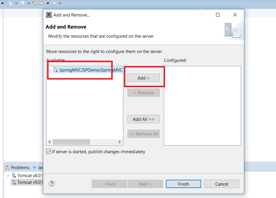Expand the SpringMVCJSPDemo tree node
Viewport: 276px width, 198px height.
[x=50, y=70]
